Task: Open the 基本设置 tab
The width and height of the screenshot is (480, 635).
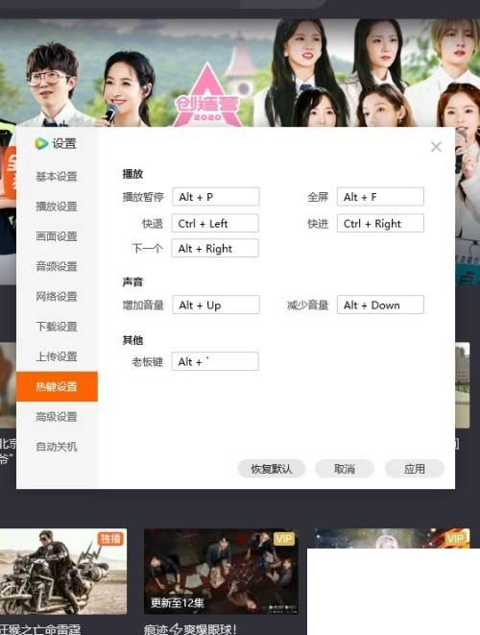Action: click(57, 177)
